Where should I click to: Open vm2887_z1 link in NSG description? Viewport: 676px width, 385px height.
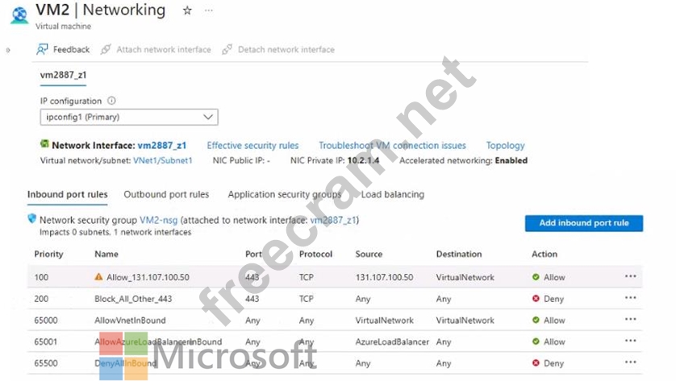tap(333, 220)
